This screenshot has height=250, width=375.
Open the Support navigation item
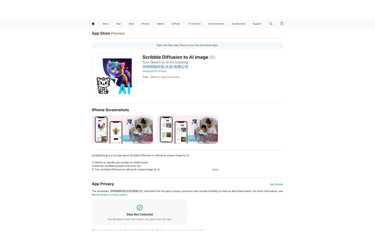257,24
